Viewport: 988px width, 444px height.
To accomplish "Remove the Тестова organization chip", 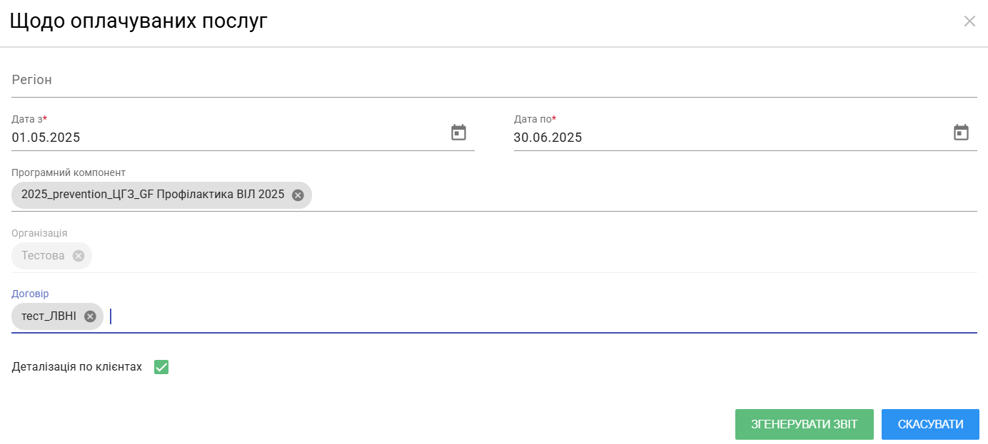I will (x=79, y=256).
